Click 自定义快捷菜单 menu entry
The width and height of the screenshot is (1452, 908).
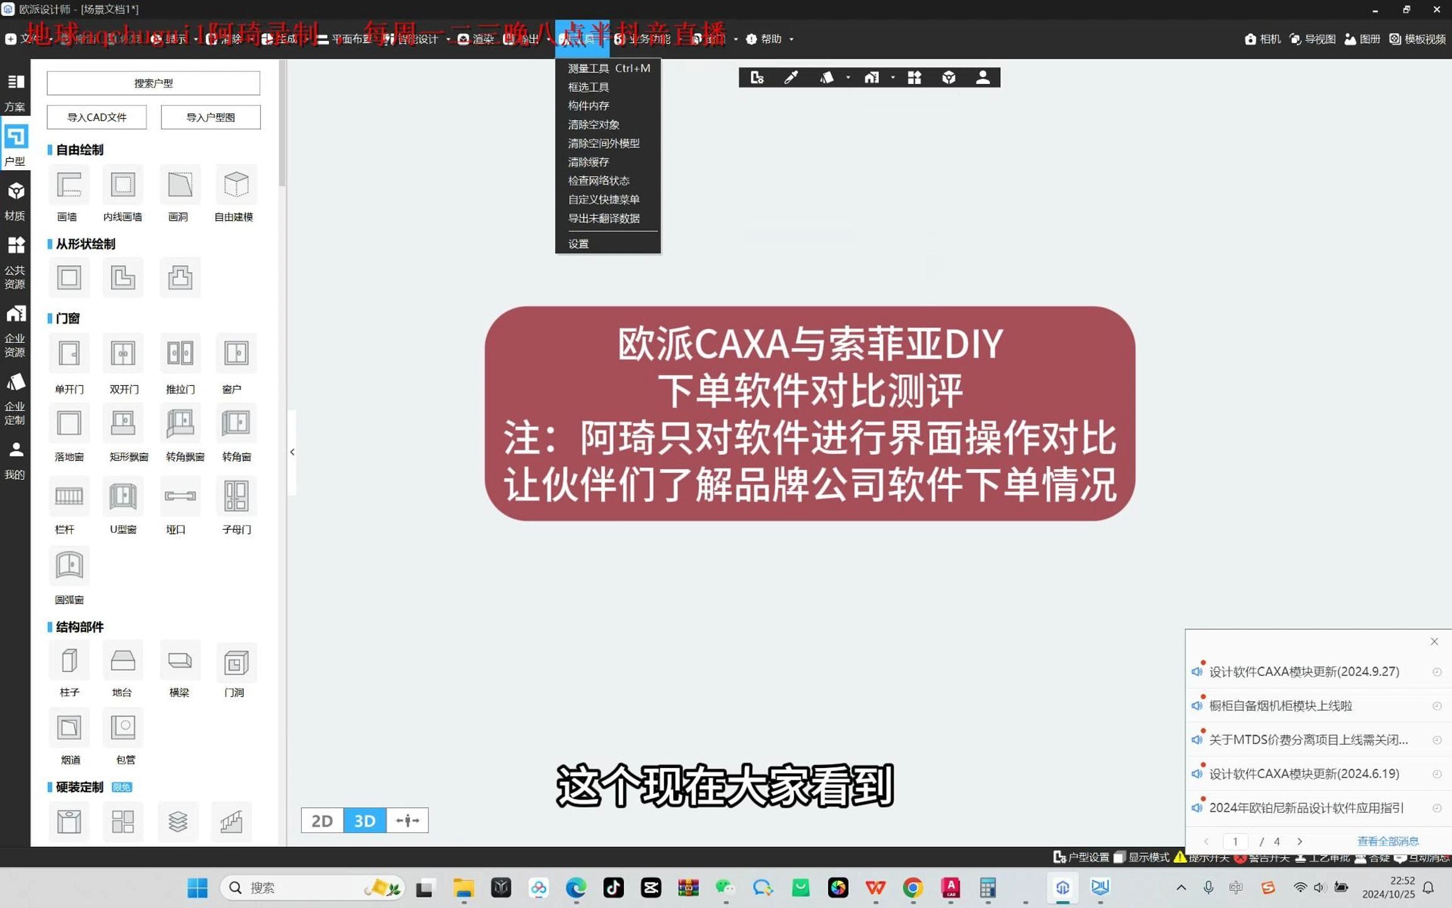(x=608, y=200)
